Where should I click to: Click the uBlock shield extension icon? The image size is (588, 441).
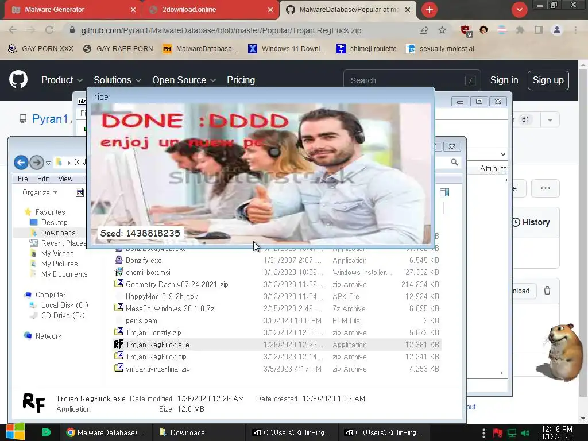pyautogui.click(x=466, y=30)
